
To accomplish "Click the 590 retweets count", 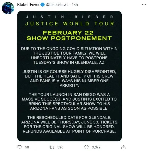I will click(x=60, y=147).
